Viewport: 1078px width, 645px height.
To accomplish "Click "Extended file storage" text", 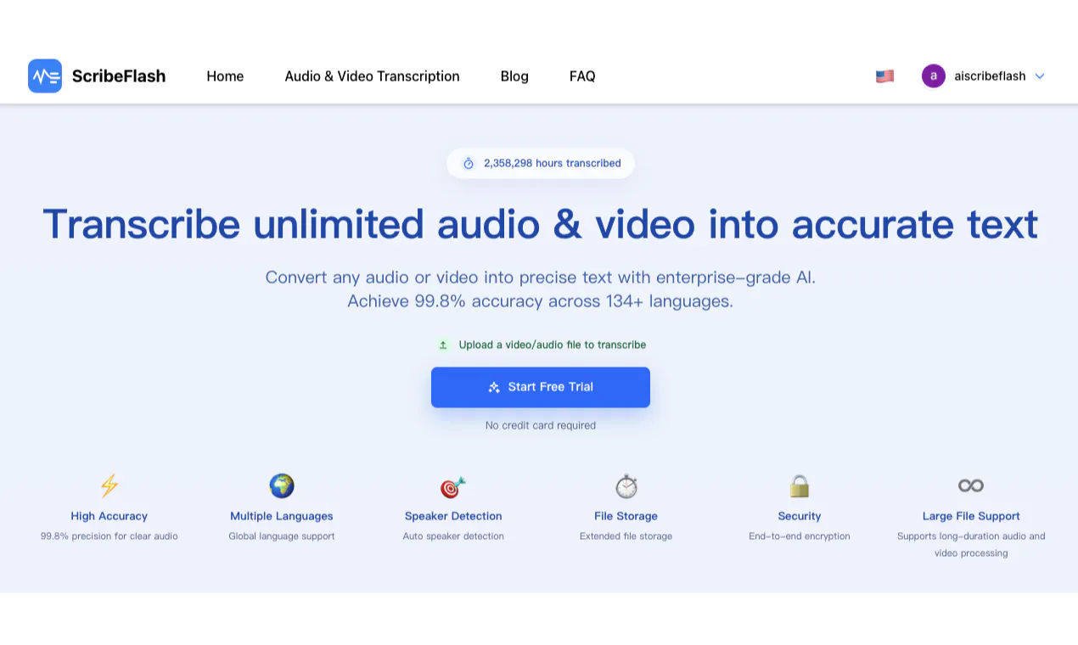I will pos(626,536).
